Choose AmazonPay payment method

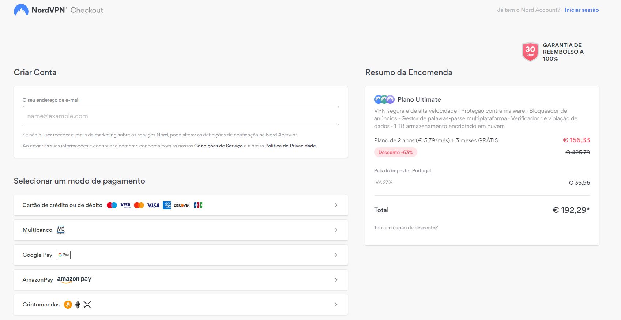[181, 280]
